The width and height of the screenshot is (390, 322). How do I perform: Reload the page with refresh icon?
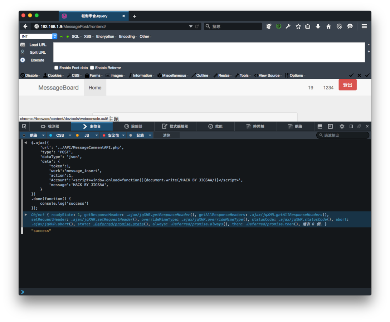tap(197, 26)
